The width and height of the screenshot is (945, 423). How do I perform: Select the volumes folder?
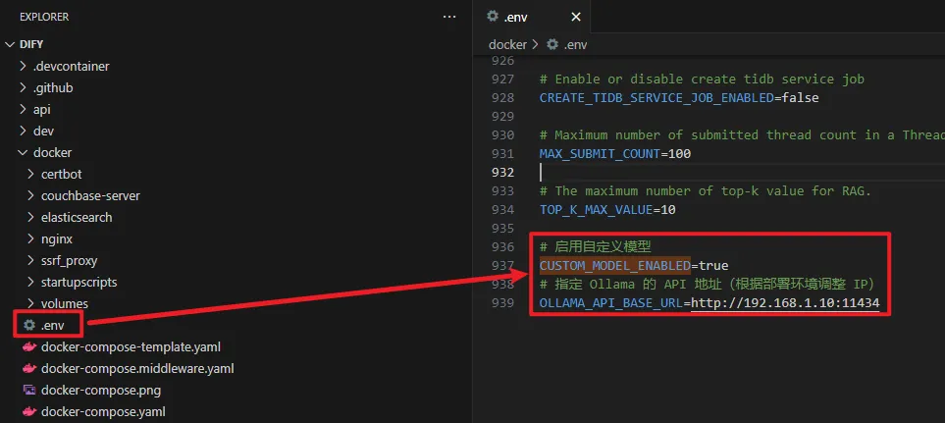64,303
